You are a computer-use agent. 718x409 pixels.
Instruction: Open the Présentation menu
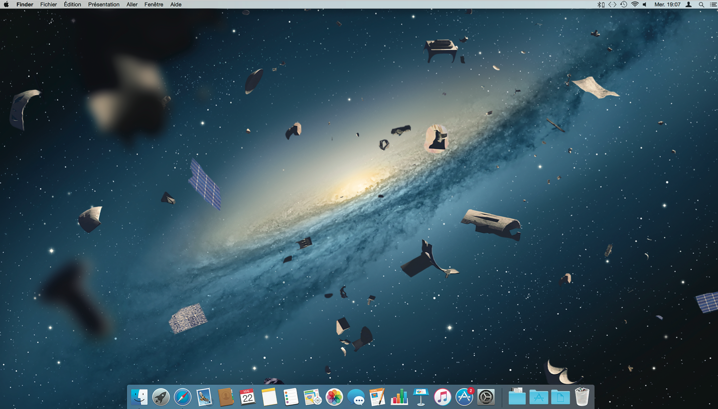click(x=104, y=4)
